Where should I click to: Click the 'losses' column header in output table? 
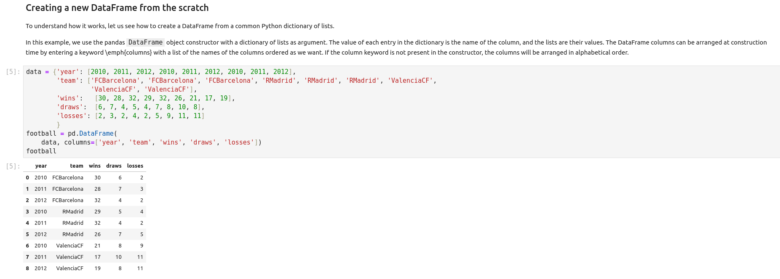point(135,166)
